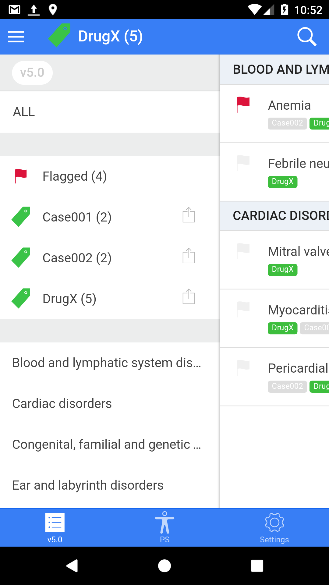Screen dimensions: 329x585
Task: Flag the Febrile neutropenia term
Action: click(x=243, y=163)
